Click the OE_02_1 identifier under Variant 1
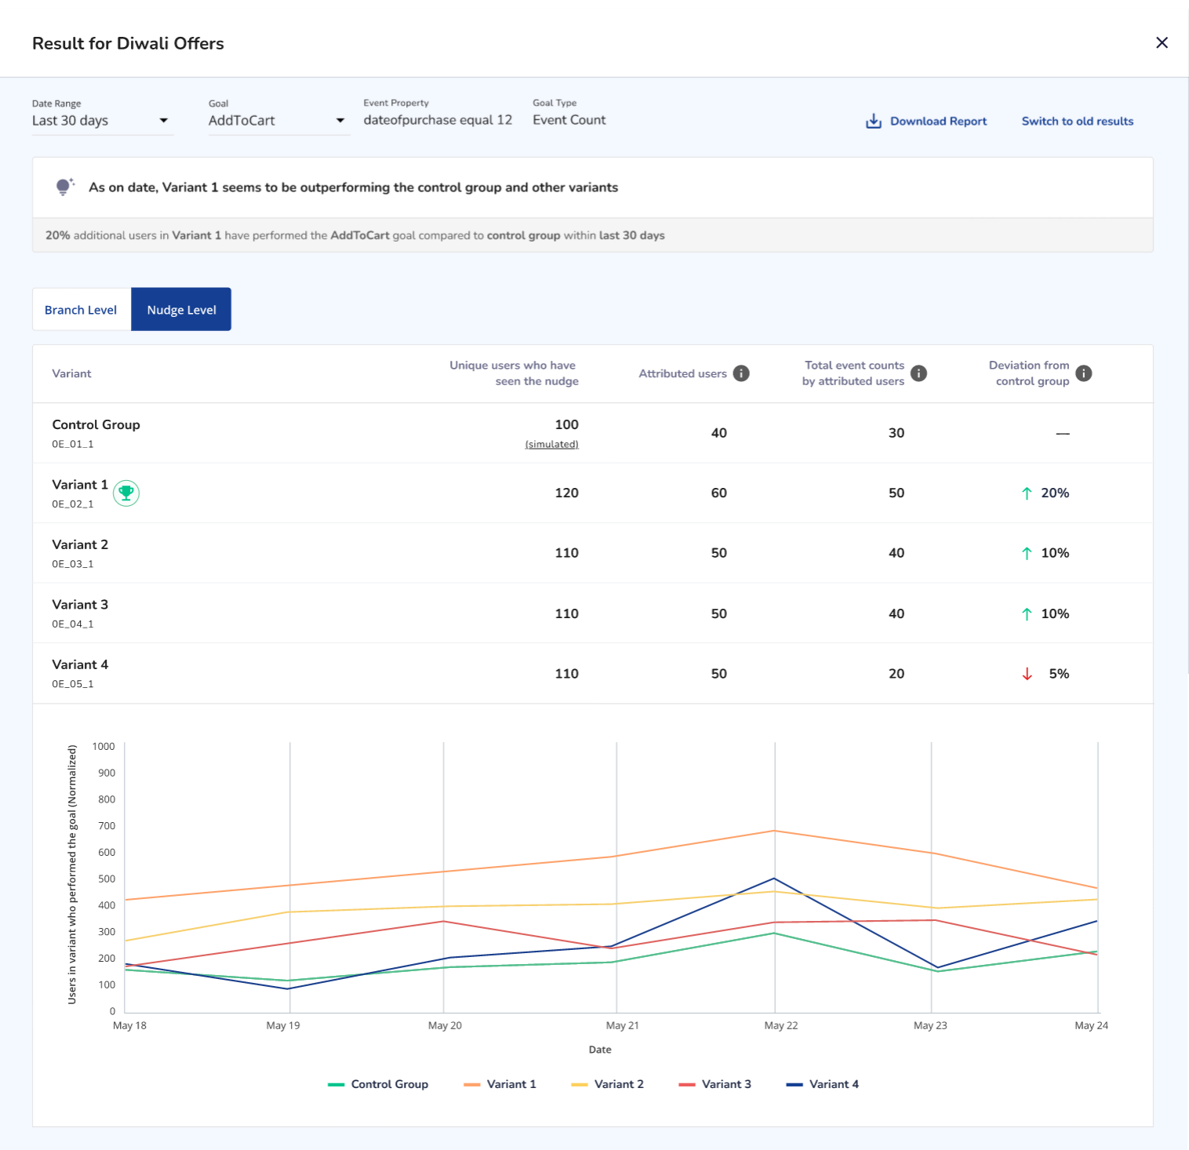 tap(73, 504)
